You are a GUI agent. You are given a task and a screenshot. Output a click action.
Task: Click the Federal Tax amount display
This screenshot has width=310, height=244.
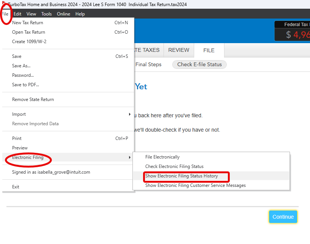pyautogui.click(x=293, y=31)
